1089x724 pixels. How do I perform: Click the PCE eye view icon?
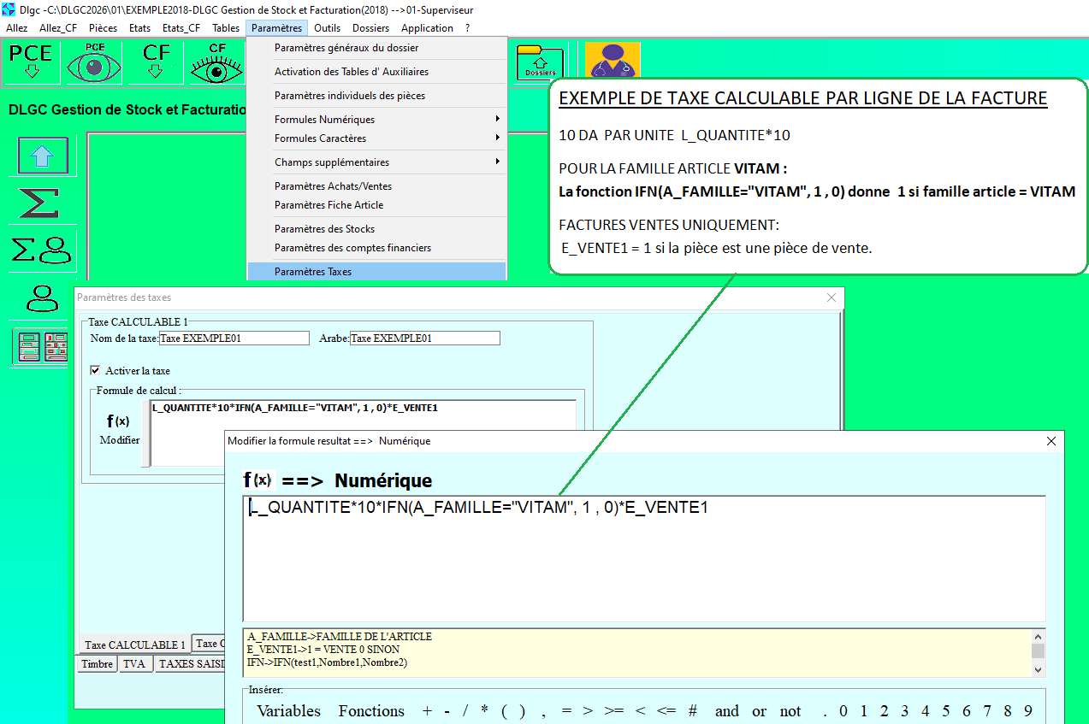(x=94, y=62)
